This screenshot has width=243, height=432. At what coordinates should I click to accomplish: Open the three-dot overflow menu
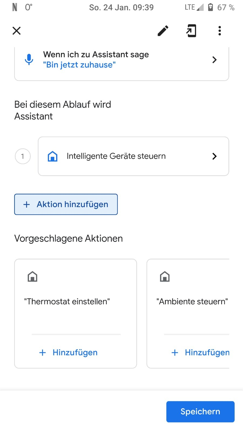220,31
